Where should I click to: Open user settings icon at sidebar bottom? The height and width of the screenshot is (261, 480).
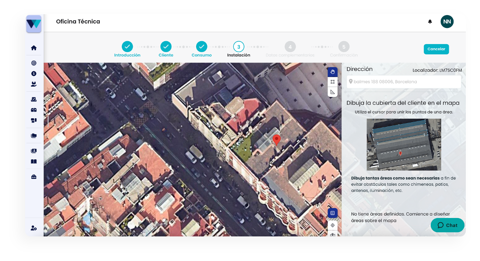(34, 228)
